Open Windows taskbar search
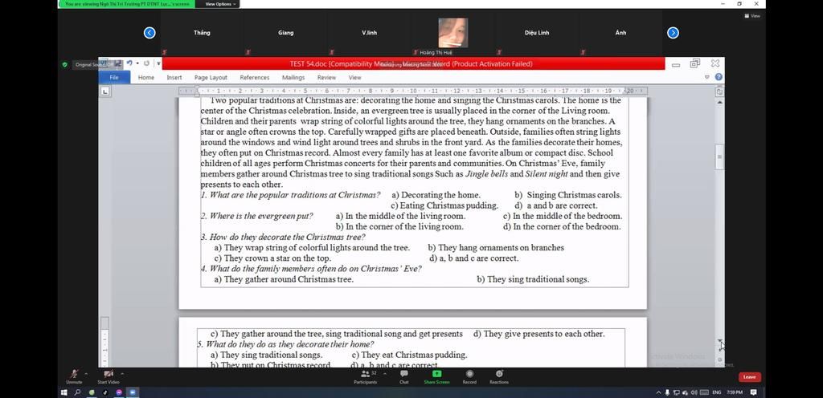This screenshot has height=398, width=823. click(x=78, y=392)
